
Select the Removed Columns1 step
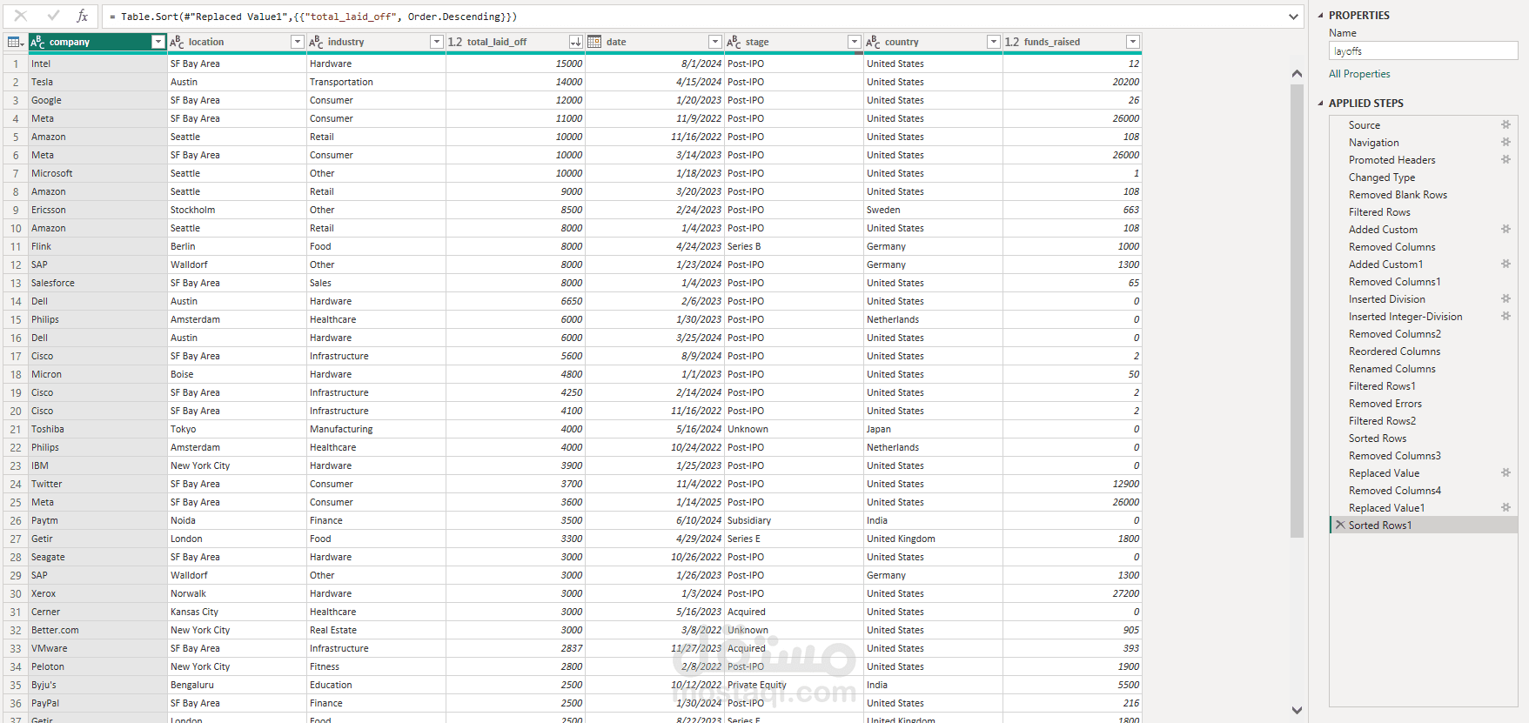pos(1394,282)
